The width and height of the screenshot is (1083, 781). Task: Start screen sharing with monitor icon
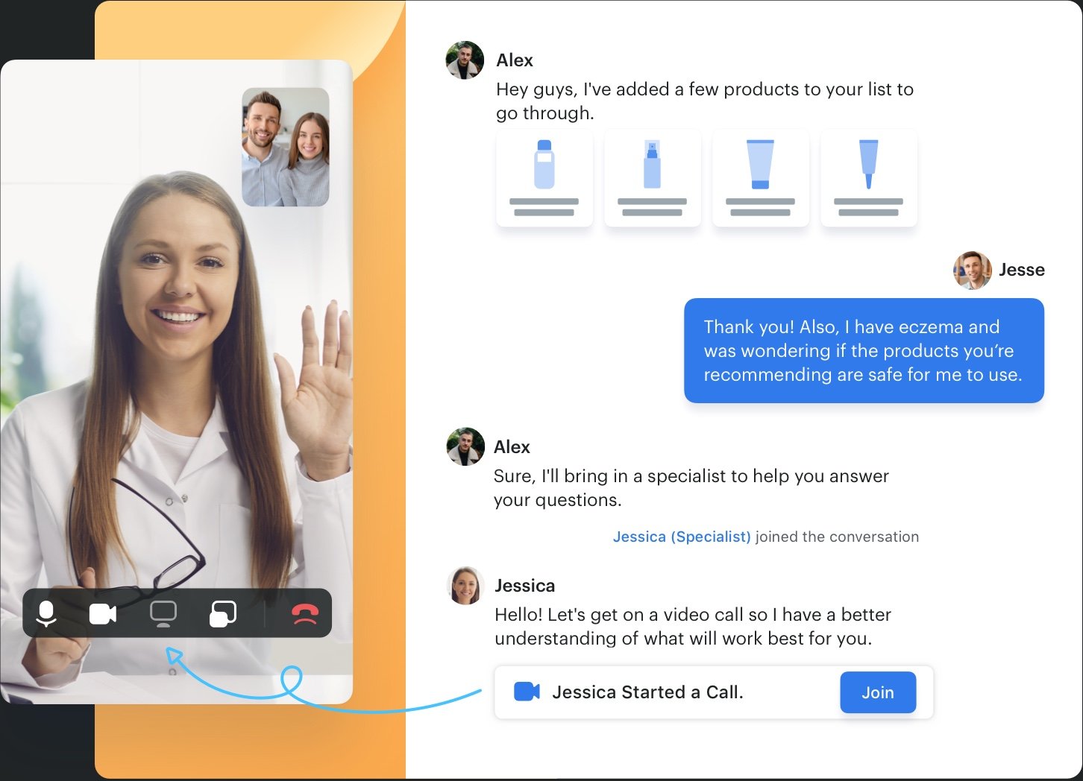coord(163,613)
